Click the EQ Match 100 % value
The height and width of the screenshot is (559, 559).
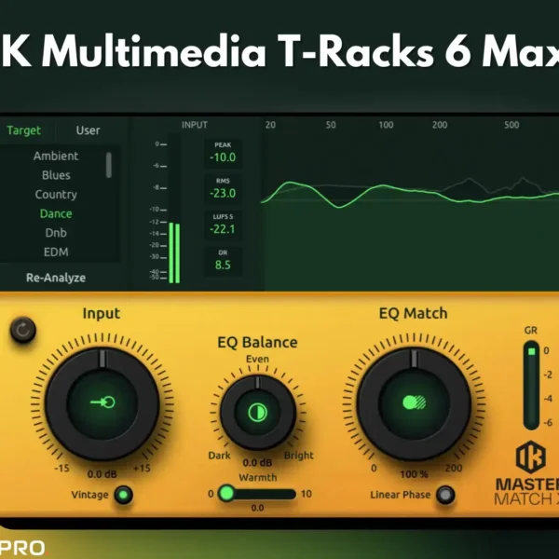point(414,474)
